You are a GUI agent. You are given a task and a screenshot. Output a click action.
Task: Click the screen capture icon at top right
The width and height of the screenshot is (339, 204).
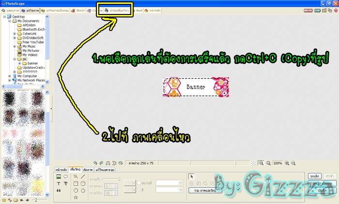(x=324, y=10)
